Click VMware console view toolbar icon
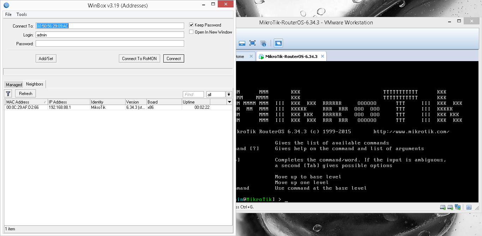Screen dimensions: 482x236 pyautogui.click(x=278, y=43)
